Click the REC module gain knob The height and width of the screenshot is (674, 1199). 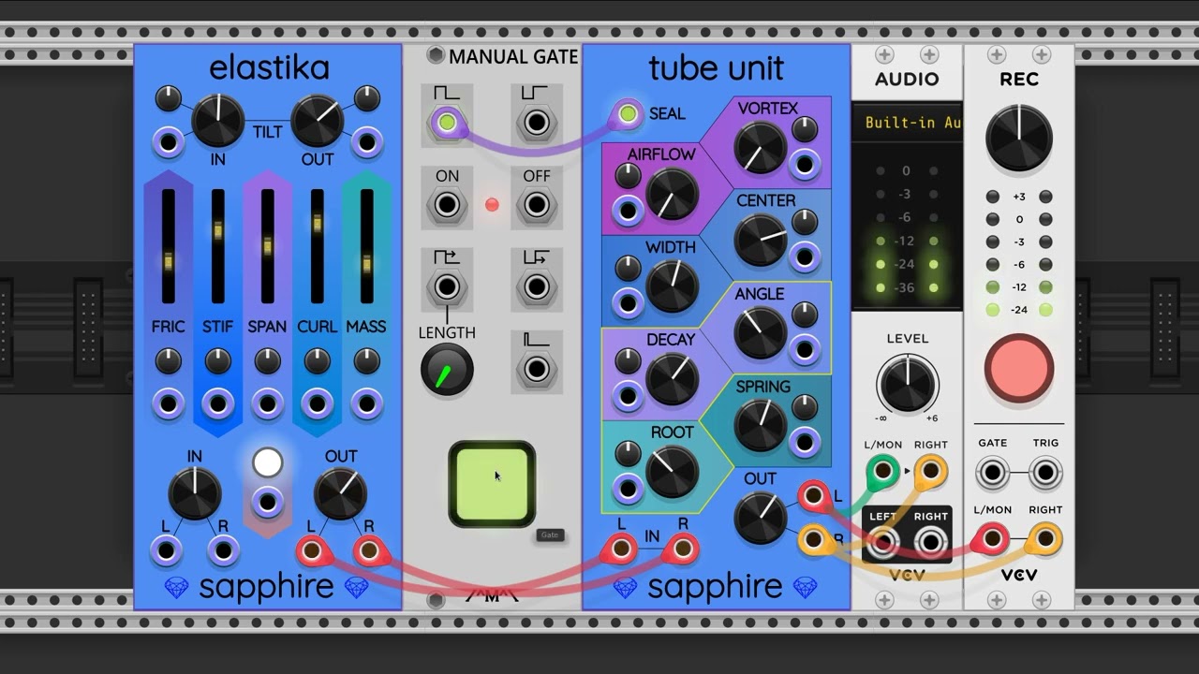click(1019, 139)
